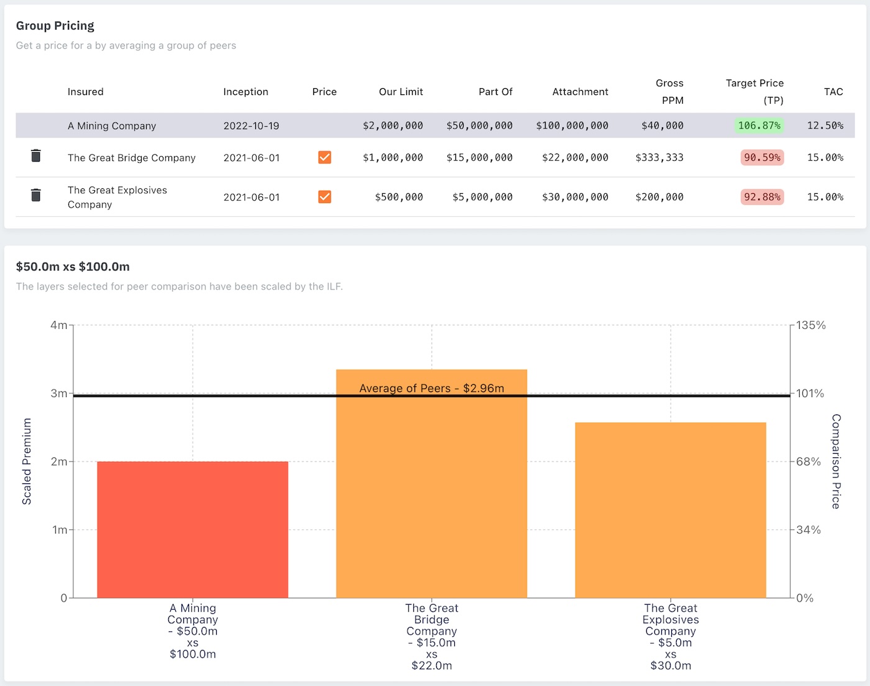Click the Inception column header
Image resolution: width=870 pixels, height=686 pixels.
(246, 91)
